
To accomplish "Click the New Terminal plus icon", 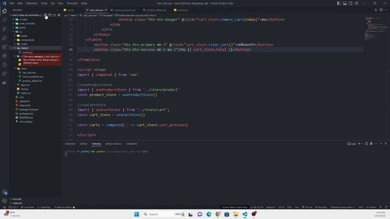I will (359, 144).
